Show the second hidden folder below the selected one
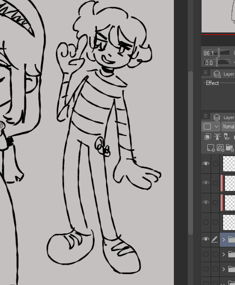235x285 pixels. 206,269
